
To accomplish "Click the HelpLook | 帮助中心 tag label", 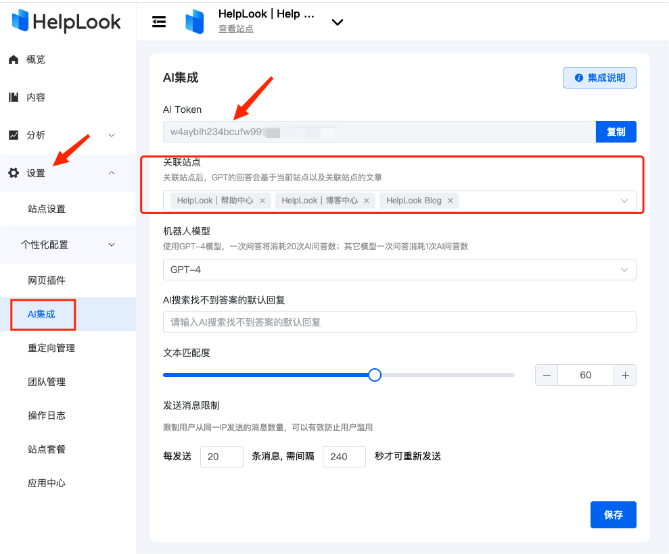I will 215,201.
